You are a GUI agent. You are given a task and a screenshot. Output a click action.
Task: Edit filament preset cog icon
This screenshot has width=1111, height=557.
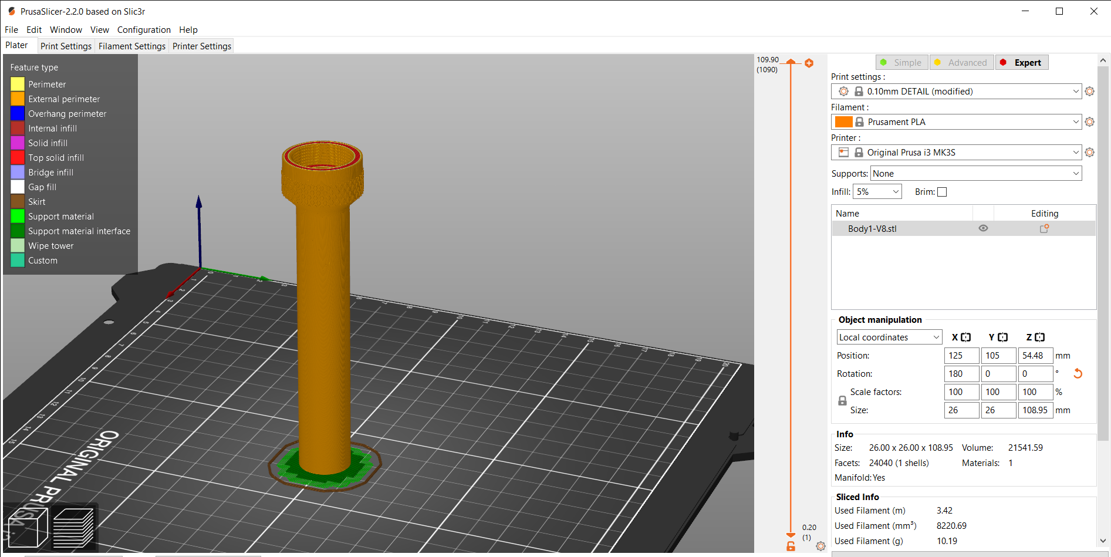point(1090,122)
